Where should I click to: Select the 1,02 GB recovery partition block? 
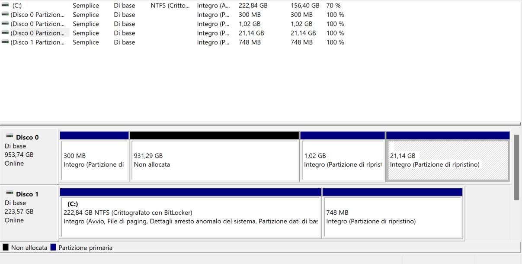342,160
